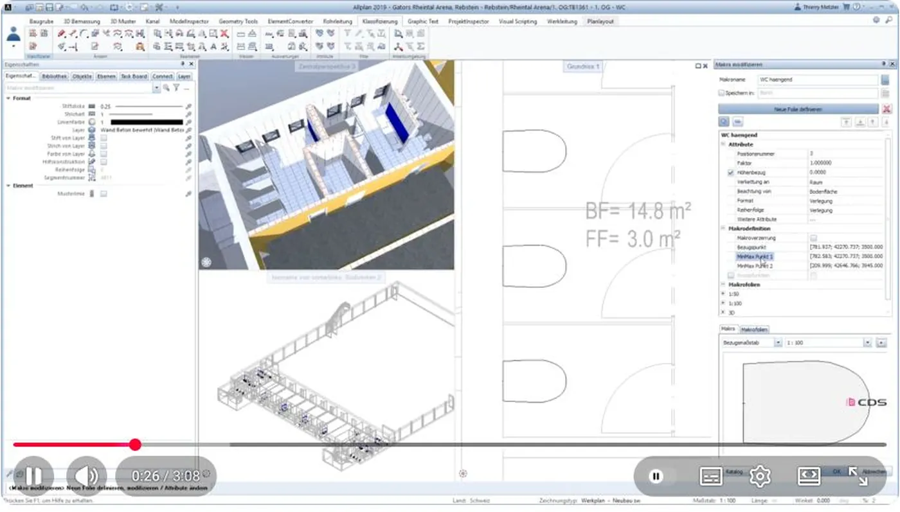Expand the video to fullscreen
Viewport: 900px width, 512px height.
tap(858, 476)
